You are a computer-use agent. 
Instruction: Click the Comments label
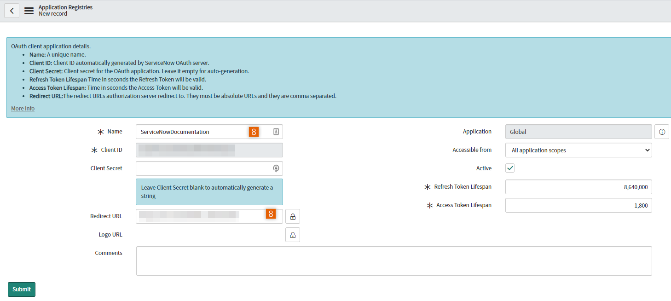coord(109,253)
